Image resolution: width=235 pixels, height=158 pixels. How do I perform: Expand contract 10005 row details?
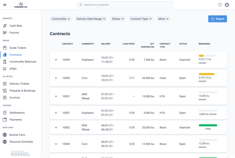56,78
